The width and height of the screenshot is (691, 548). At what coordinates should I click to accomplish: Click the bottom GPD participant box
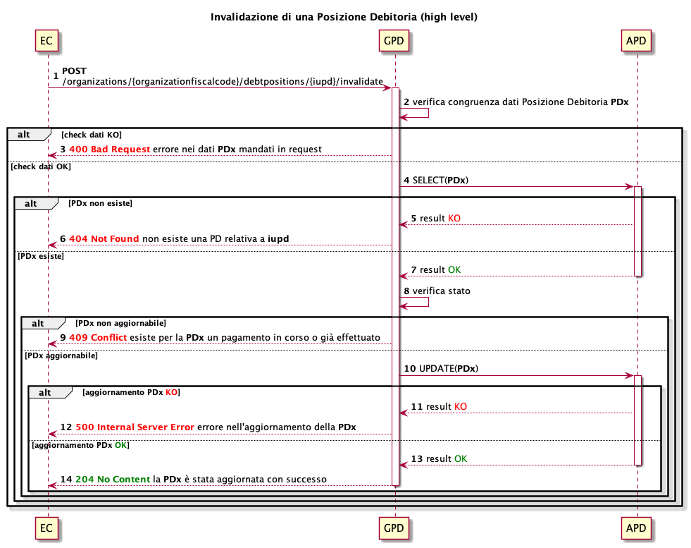point(393,529)
